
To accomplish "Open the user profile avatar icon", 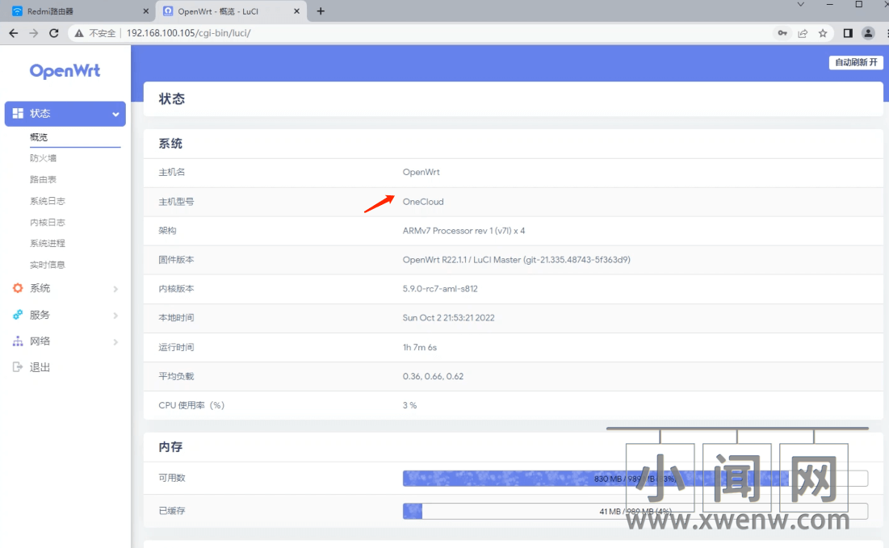I will (x=868, y=33).
